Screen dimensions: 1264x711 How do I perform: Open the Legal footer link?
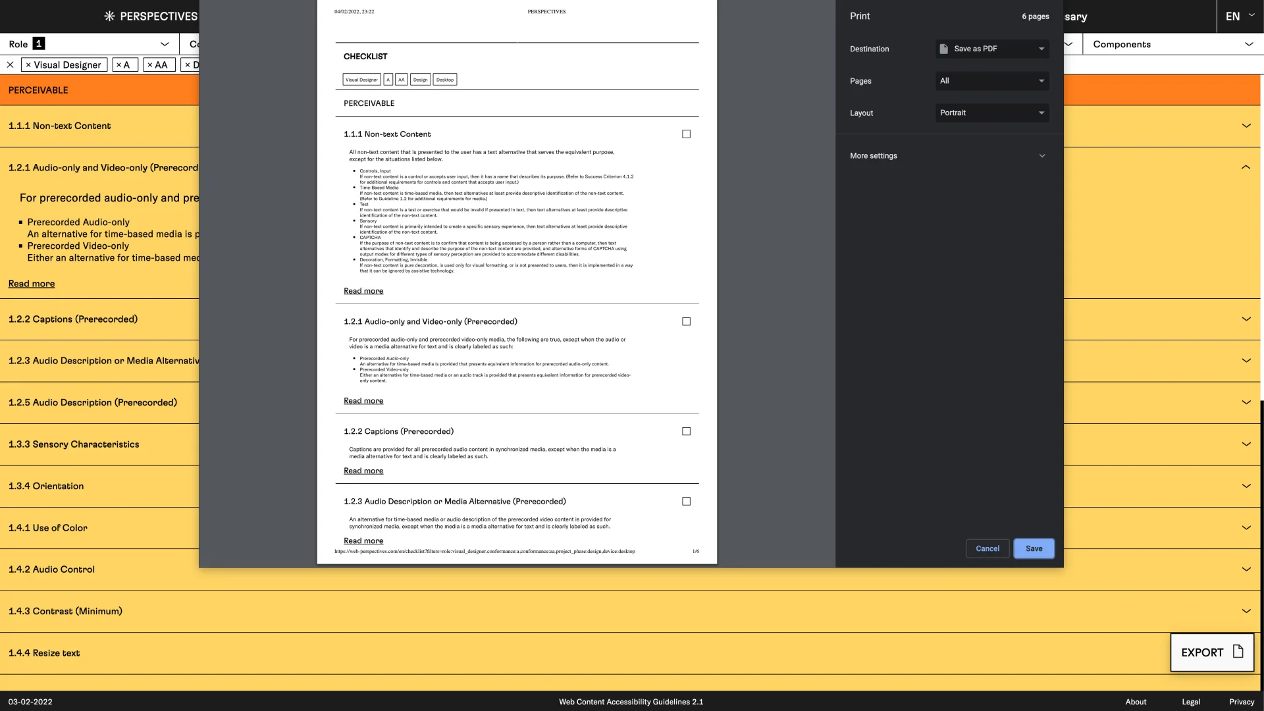pos(1191,702)
